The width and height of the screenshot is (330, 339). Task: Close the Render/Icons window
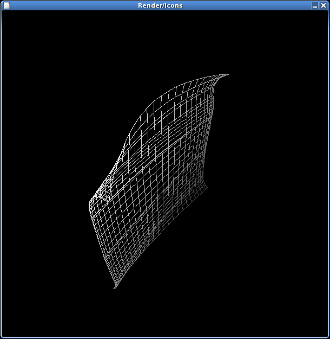tap(324, 5)
